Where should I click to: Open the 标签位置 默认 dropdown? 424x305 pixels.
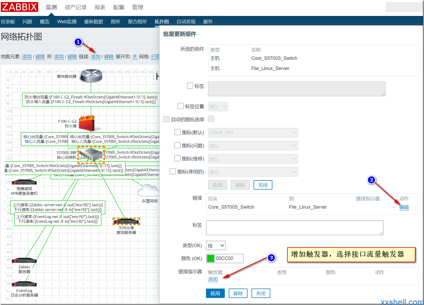click(x=218, y=107)
